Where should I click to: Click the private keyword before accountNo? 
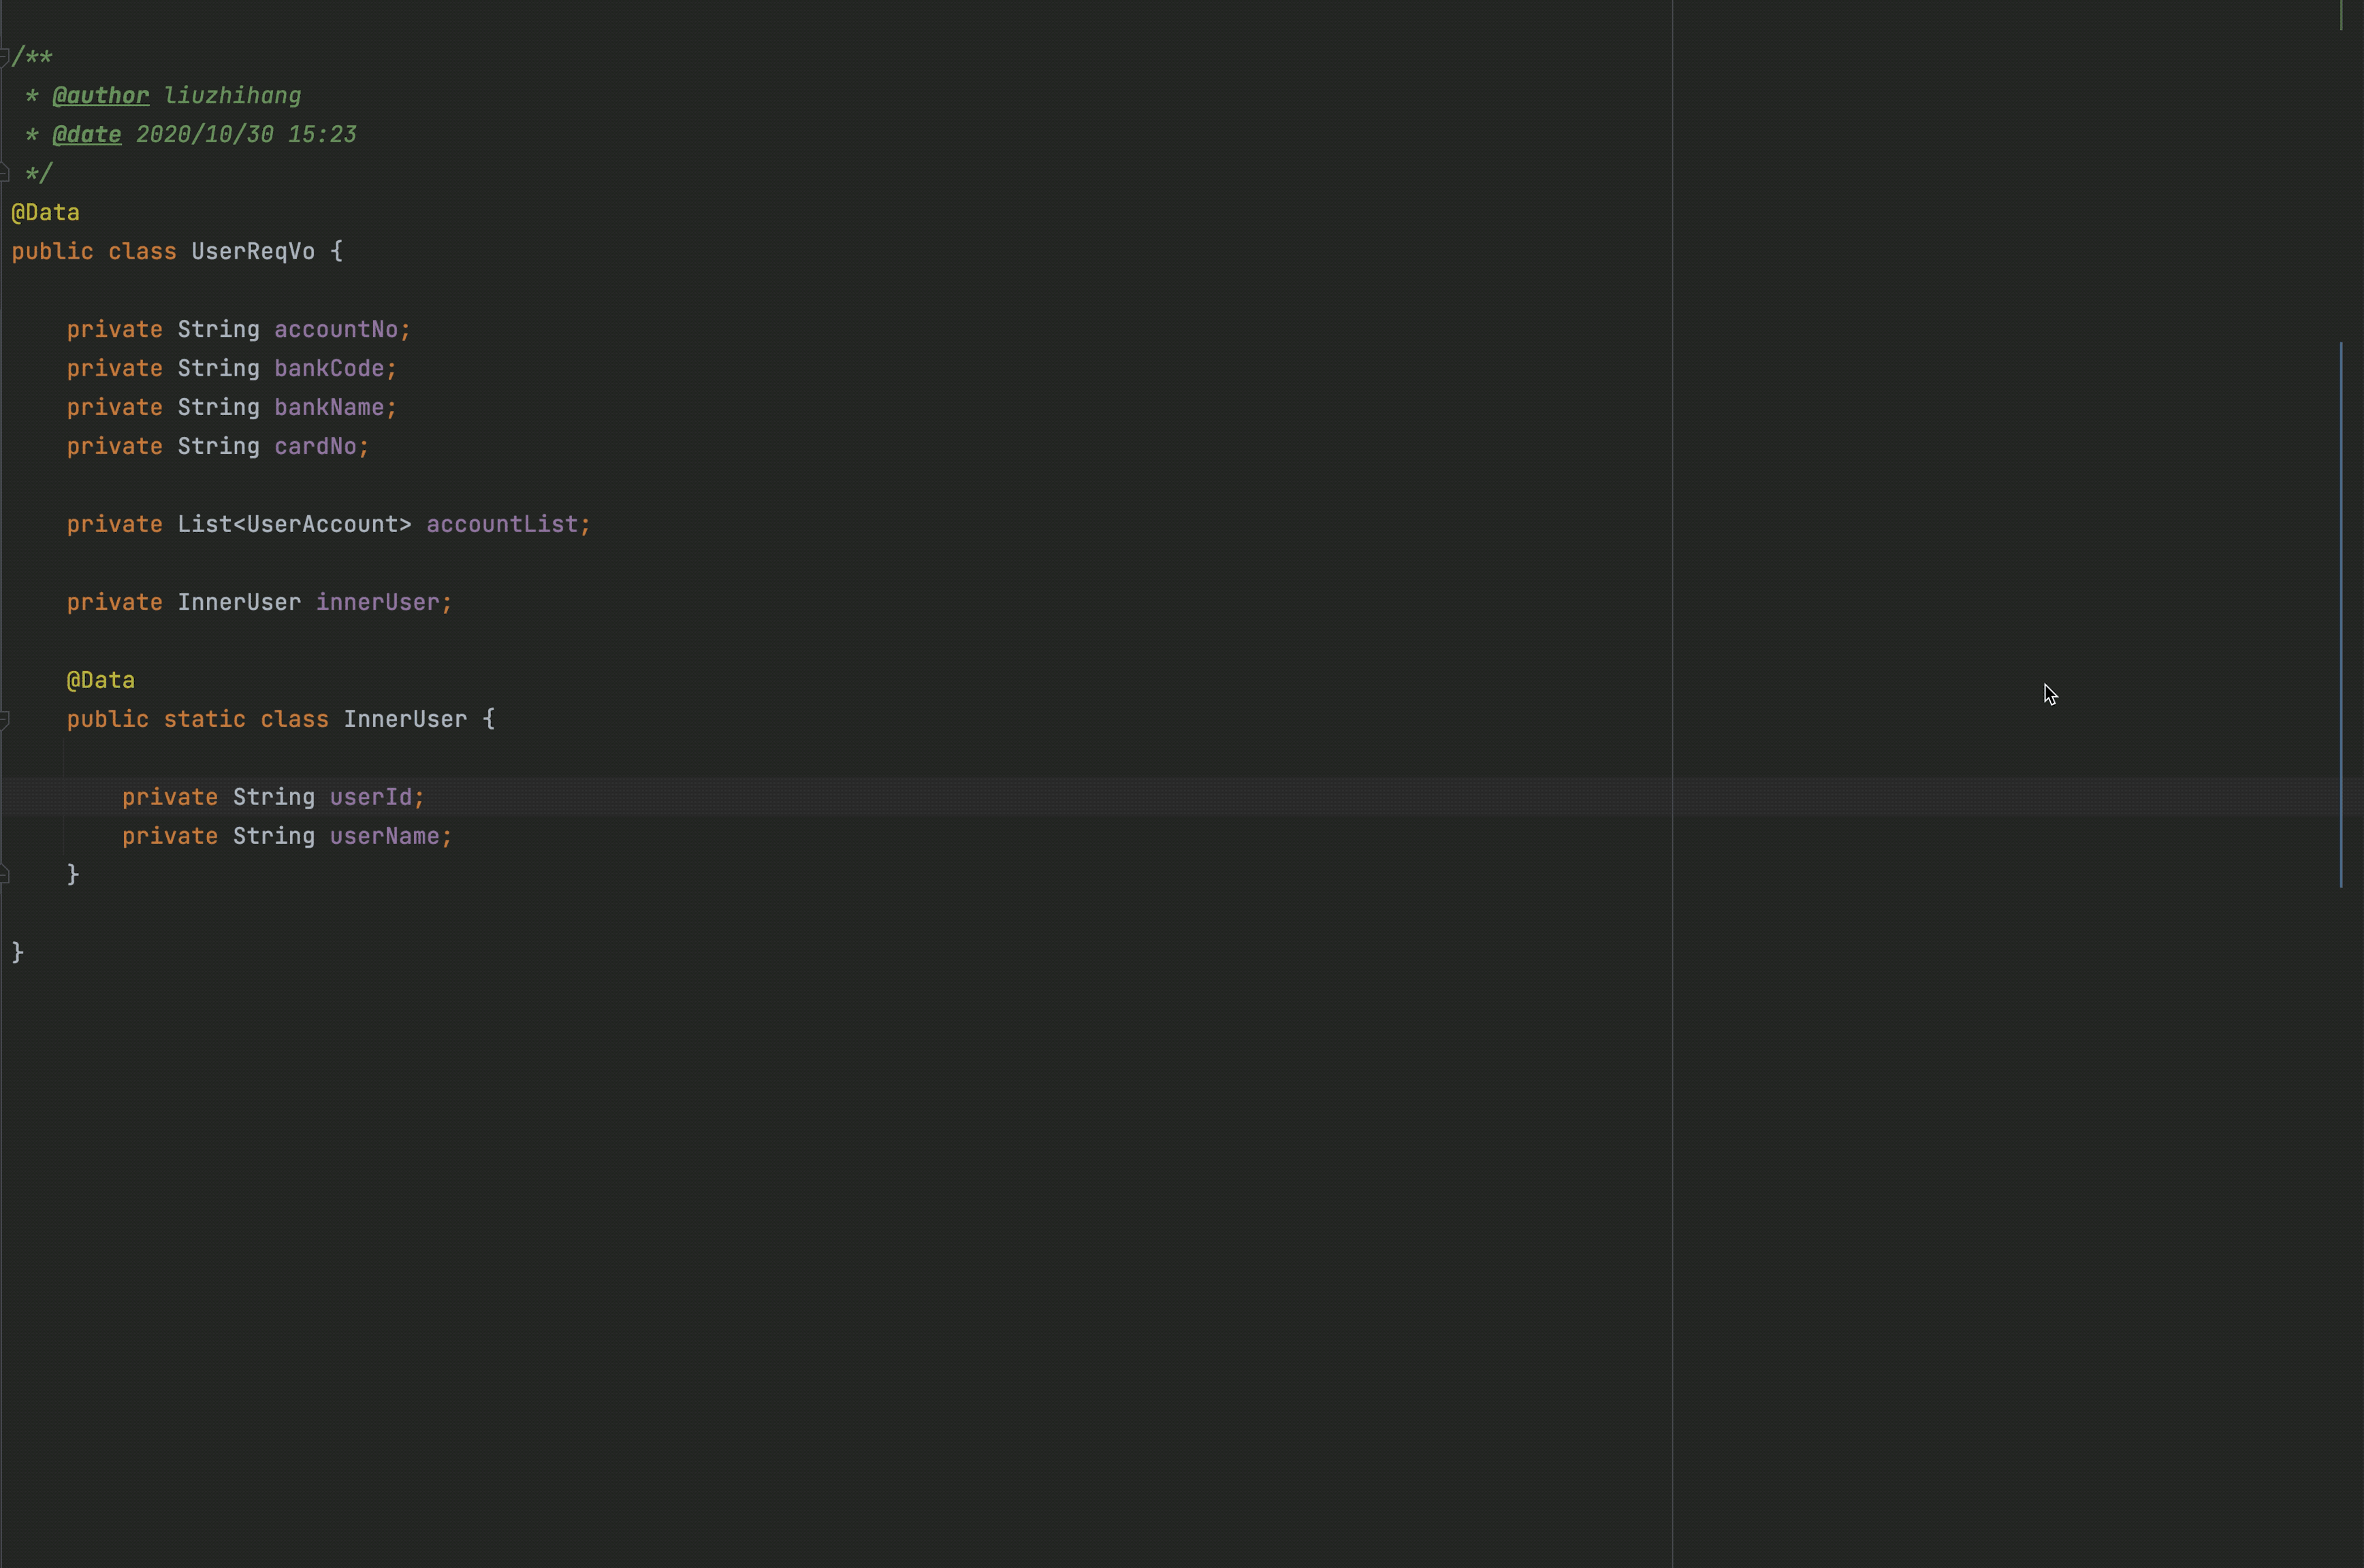[x=114, y=330]
